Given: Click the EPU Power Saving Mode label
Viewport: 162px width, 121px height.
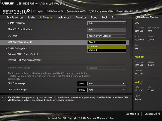Looking at the screenshot, I should pyautogui.click(x=20, y=42).
